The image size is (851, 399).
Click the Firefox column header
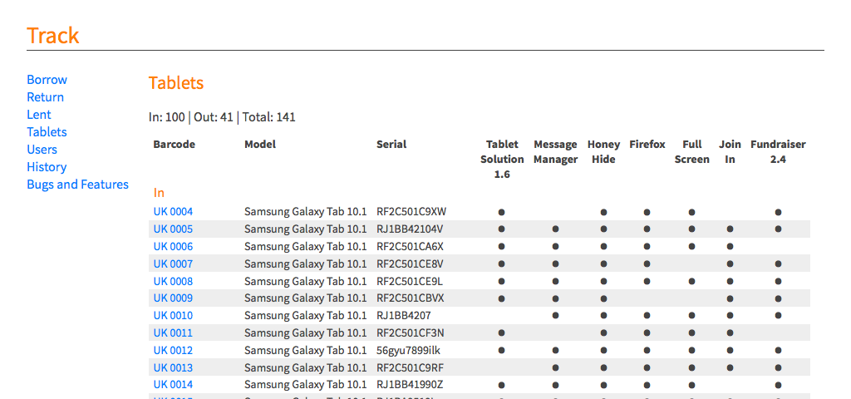click(x=647, y=145)
